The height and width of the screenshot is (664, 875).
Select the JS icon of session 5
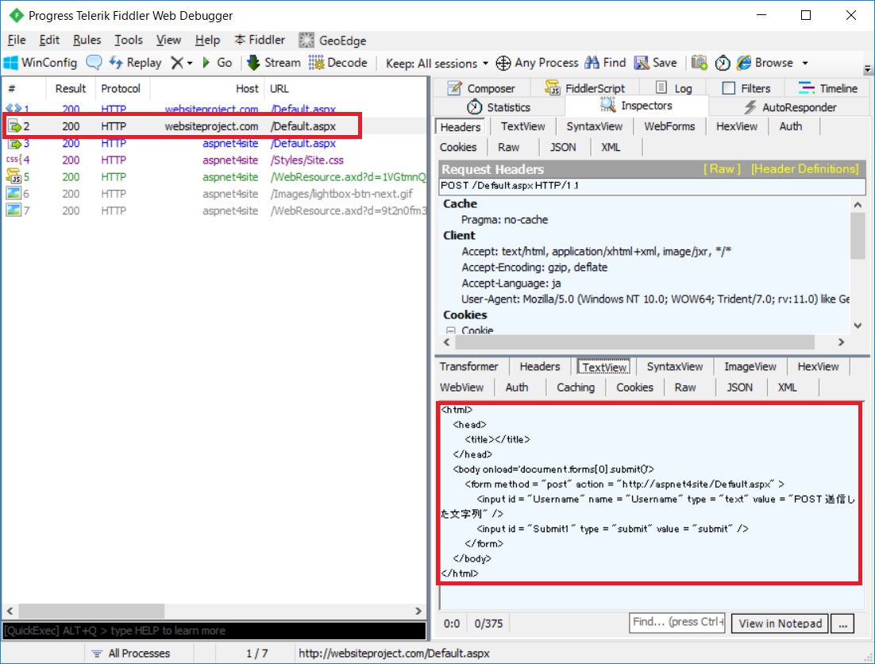pos(14,176)
